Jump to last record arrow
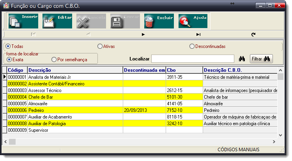Screen dimensions: 292x161 pos(198,34)
